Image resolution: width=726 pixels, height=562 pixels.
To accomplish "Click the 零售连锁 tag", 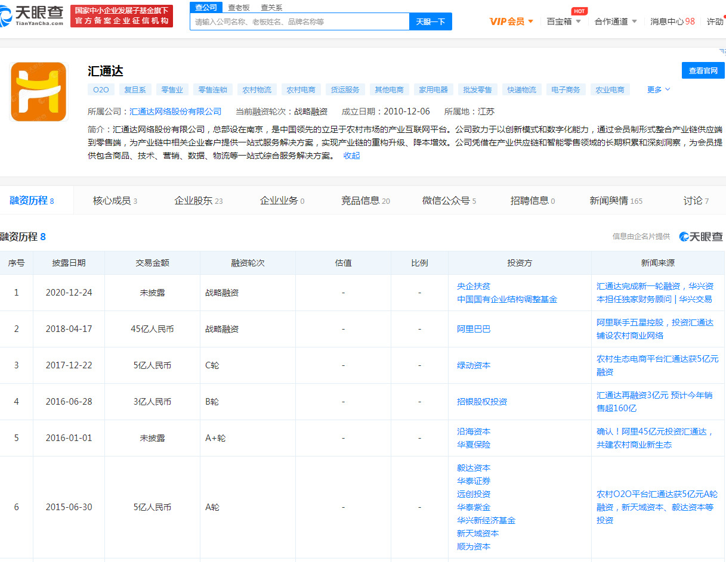I will (x=213, y=90).
